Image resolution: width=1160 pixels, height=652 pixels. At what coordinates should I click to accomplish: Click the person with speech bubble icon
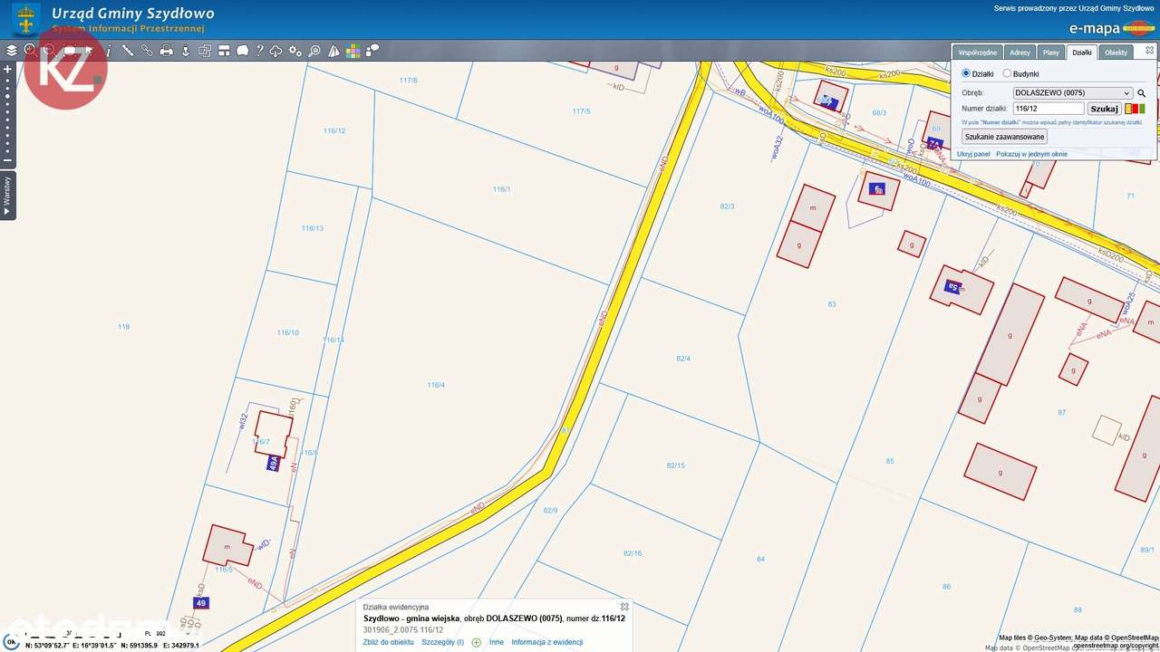point(372,51)
